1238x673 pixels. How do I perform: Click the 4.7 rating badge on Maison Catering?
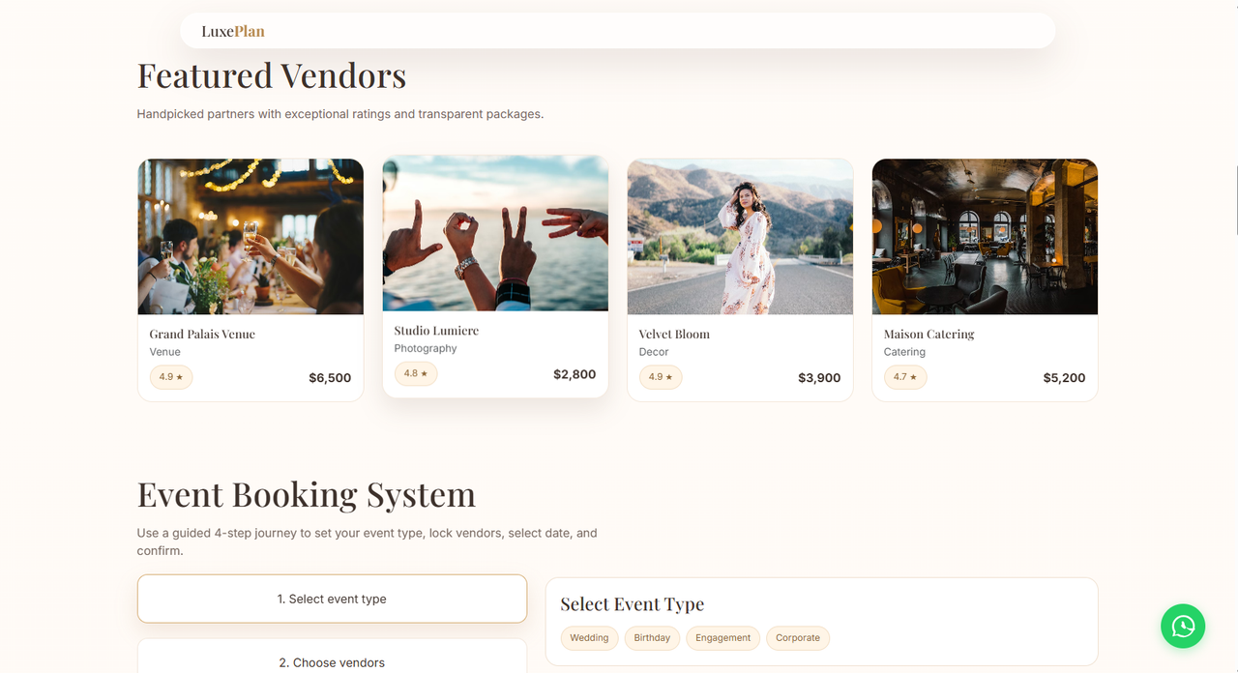tap(905, 377)
